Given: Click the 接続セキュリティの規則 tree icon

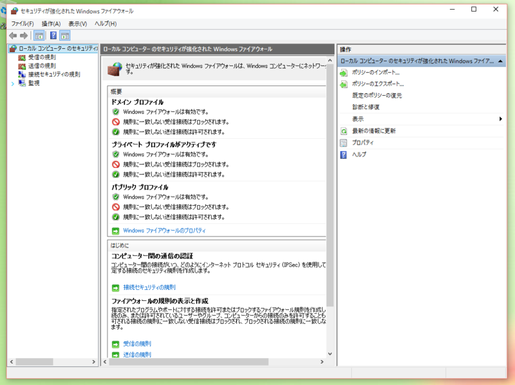Looking at the screenshot, I should tap(22, 75).
